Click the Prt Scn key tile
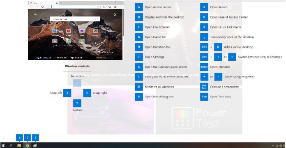The image size is (286, 148). (x=204, y=87)
